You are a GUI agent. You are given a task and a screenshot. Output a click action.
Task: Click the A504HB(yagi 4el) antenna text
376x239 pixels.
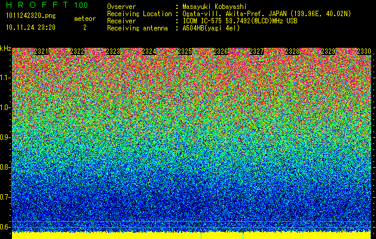click(x=211, y=28)
